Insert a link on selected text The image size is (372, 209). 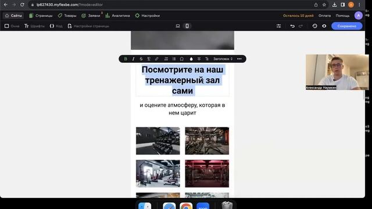156,59
